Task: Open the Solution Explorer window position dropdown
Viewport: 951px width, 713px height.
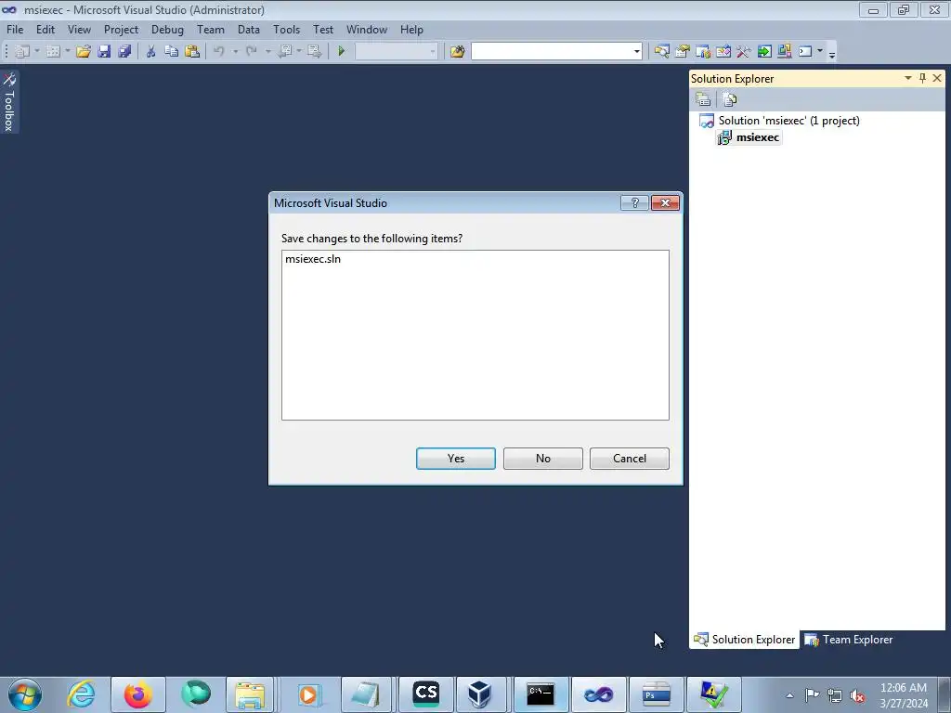Action: click(x=908, y=78)
